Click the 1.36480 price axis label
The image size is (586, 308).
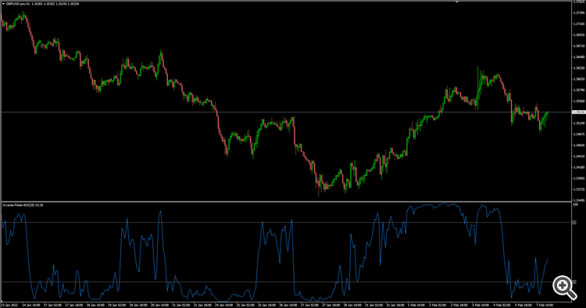coord(579,57)
